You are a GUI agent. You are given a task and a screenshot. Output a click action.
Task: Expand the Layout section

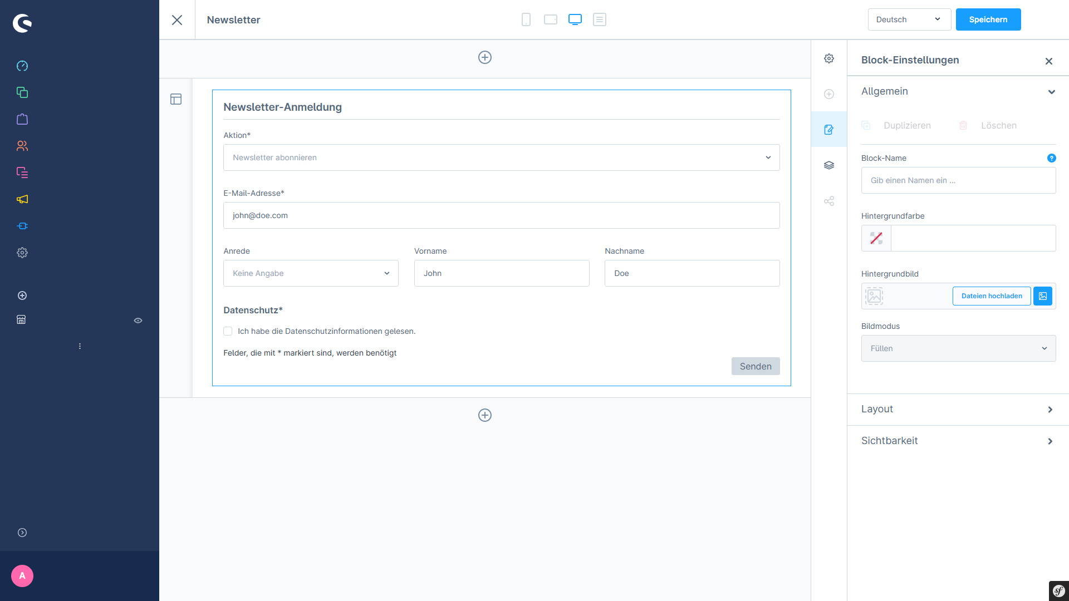click(x=958, y=409)
